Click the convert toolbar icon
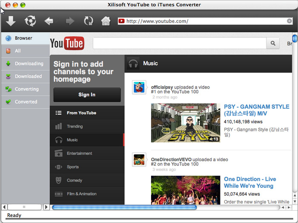The image size is (298, 223). coord(30,21)
